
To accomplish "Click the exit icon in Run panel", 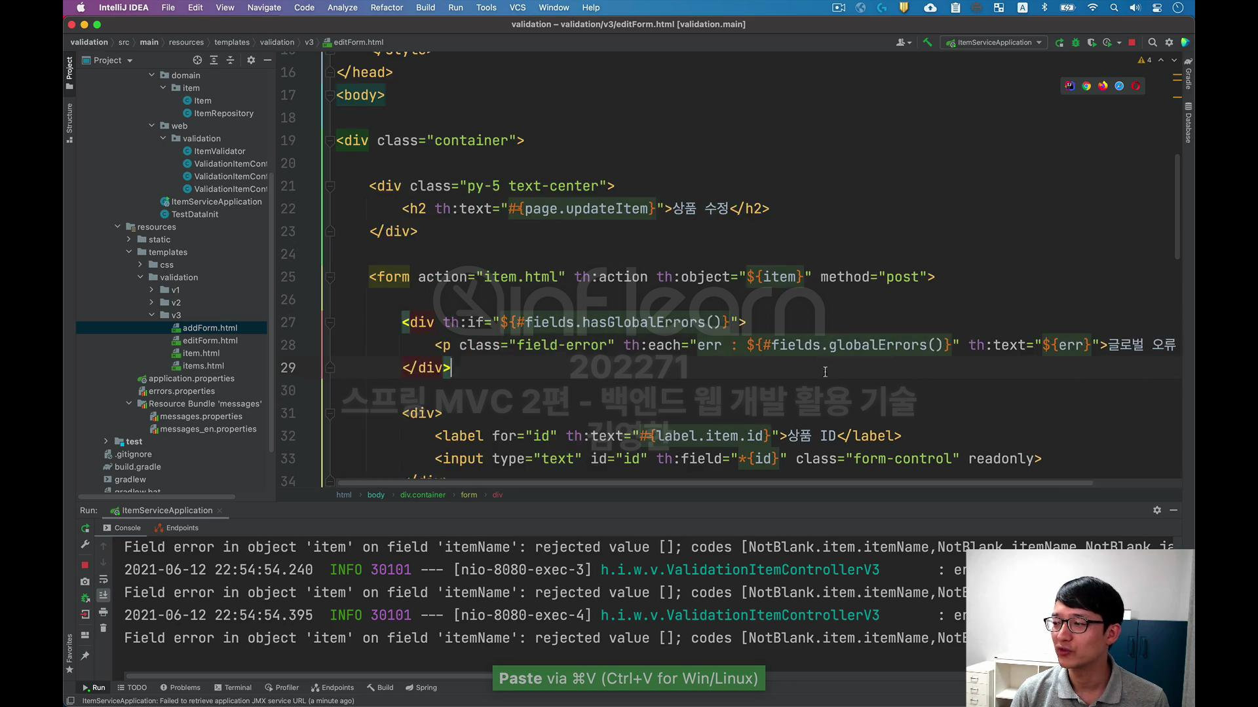I will [85, 614].
